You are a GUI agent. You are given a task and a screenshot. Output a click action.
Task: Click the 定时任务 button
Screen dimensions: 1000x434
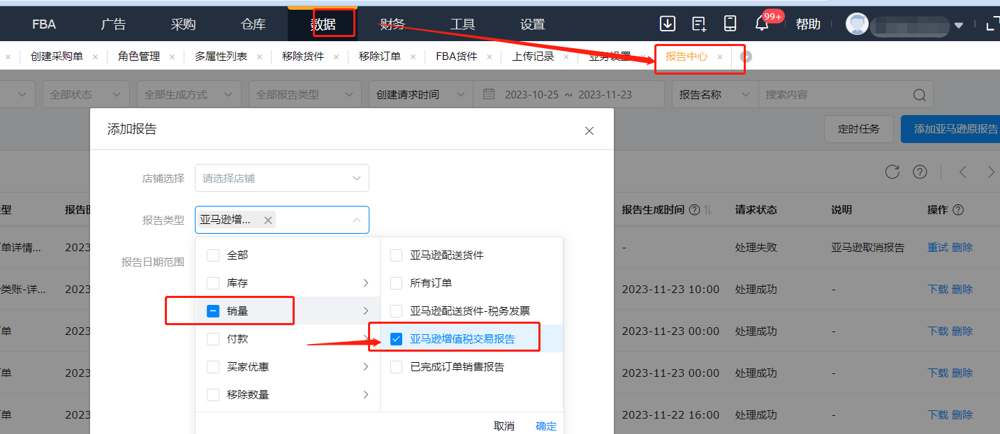click(859, 129)
